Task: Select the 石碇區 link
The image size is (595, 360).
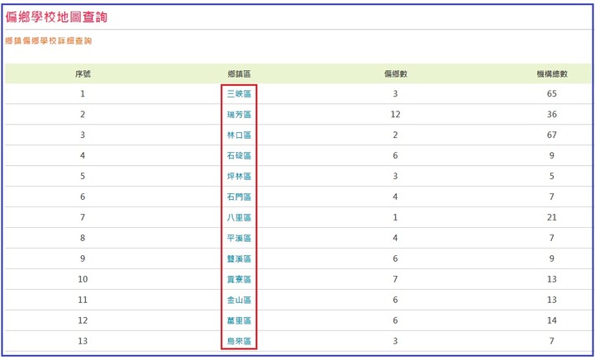Action: 239,156
